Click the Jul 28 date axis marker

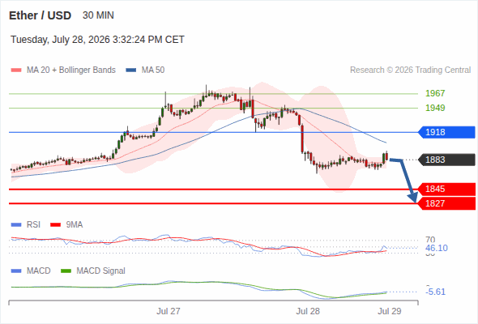point(308,311)
